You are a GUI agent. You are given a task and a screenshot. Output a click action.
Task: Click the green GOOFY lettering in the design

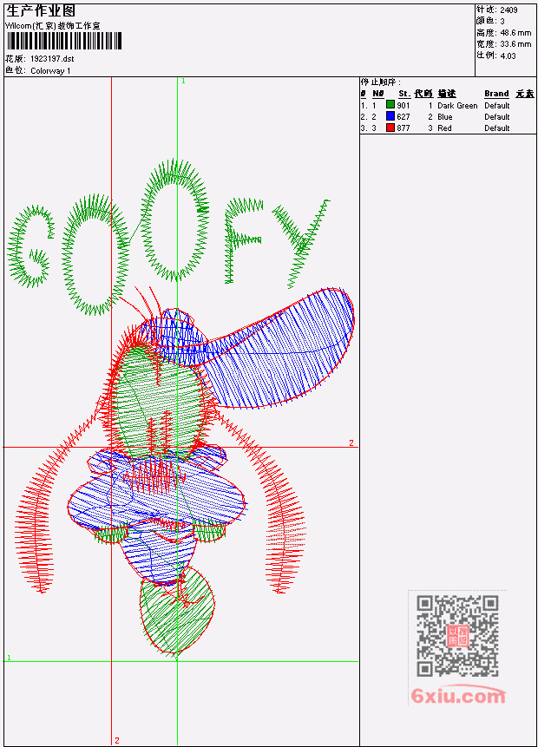[167, 239]
